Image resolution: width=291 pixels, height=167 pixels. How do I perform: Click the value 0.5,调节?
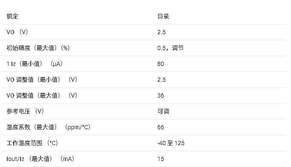point(170,48)
